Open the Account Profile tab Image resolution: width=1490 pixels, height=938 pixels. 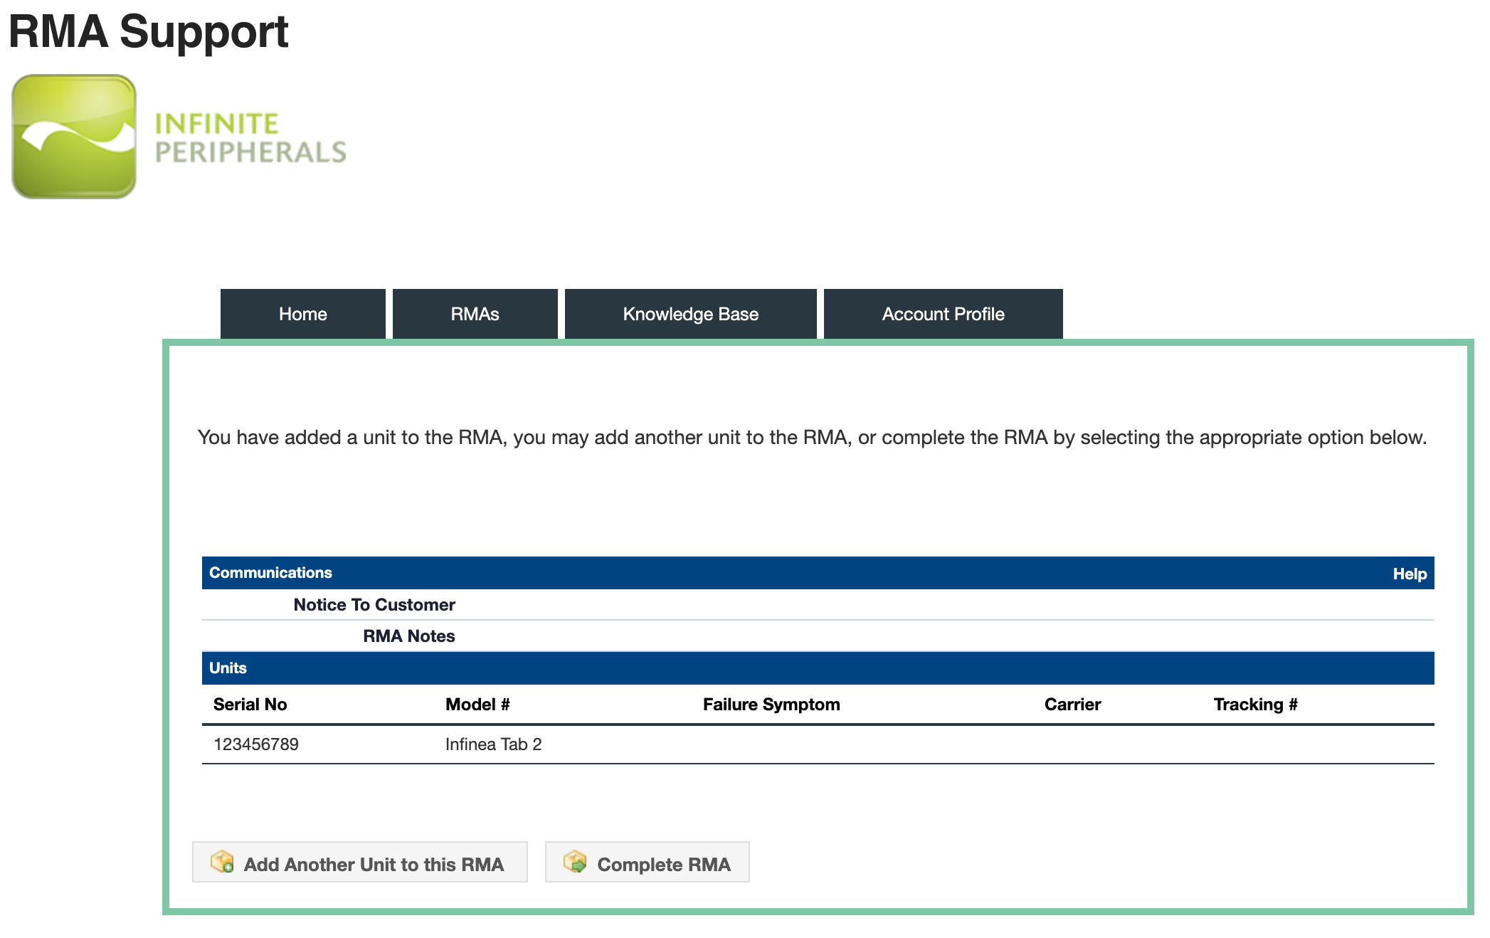(x=942, y=313)
